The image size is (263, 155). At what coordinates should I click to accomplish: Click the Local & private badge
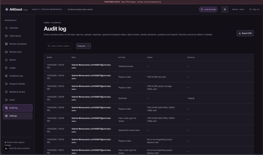pos(208,9)
